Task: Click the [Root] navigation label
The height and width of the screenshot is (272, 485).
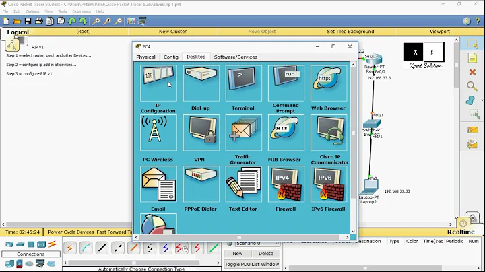Action: coord(84,32)
